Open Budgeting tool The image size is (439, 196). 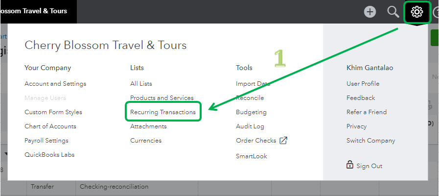pyautogui.click(x=251, y=112)
